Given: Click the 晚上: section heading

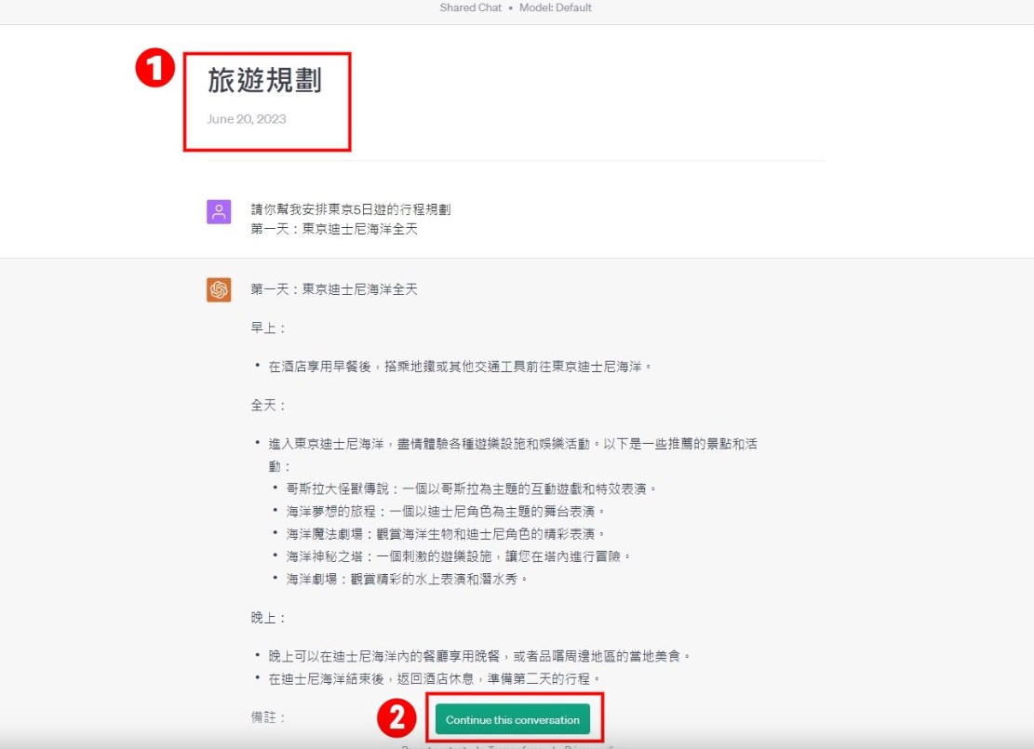Looking at the screenshot, I should pyautogui.click(x=269, y=618).
